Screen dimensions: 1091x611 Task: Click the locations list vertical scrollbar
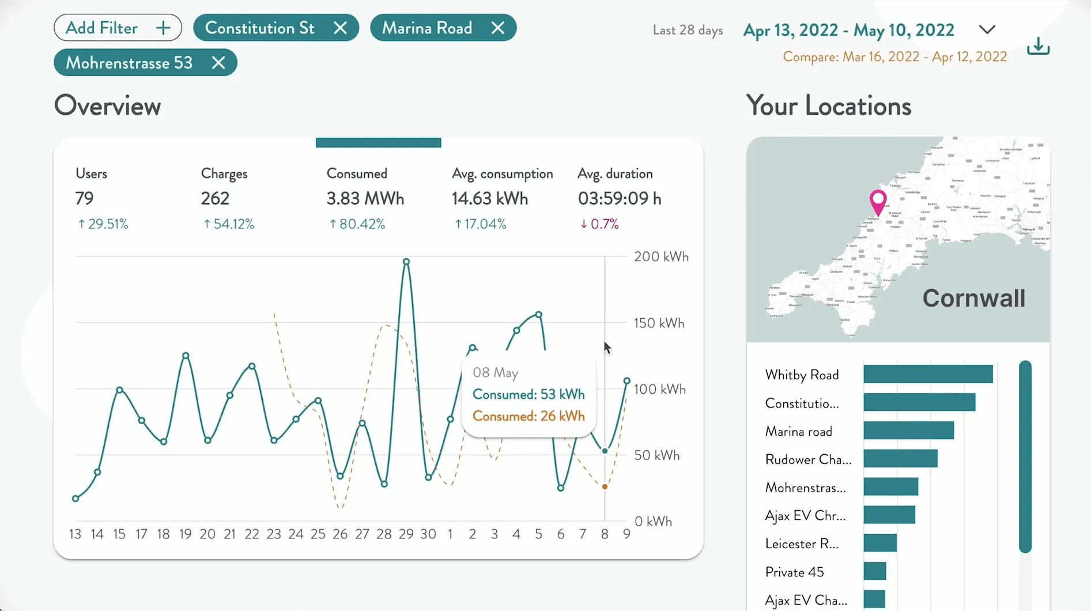pos(1025,457)
